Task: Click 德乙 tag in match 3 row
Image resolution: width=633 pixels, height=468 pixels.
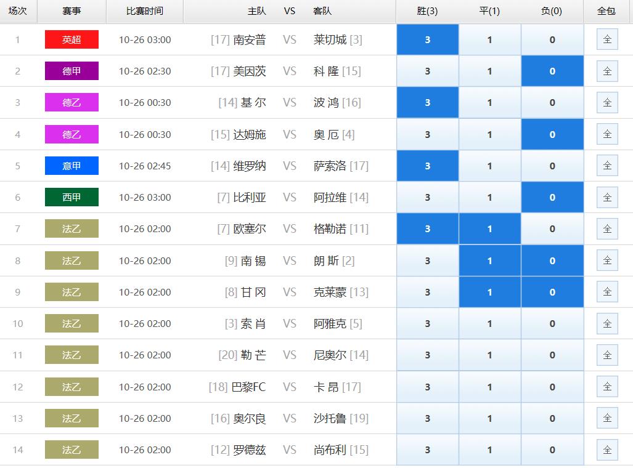Action: (72, 102)
